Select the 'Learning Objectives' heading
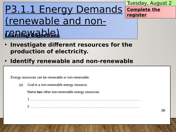The image size is (176, 132). (32, 36)
